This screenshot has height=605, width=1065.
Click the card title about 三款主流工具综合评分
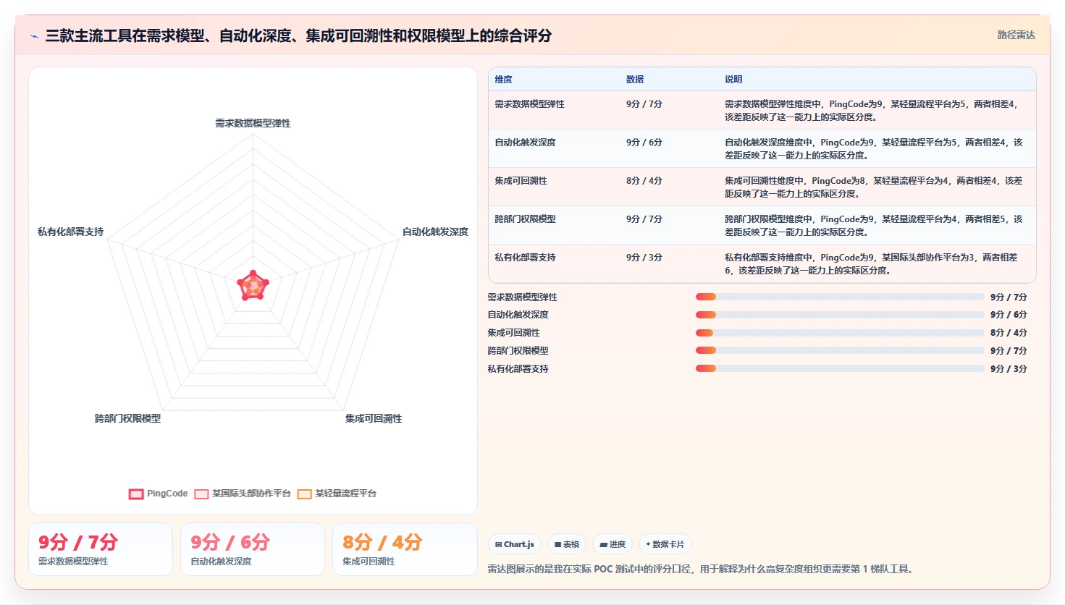click(x=298, y=35)
